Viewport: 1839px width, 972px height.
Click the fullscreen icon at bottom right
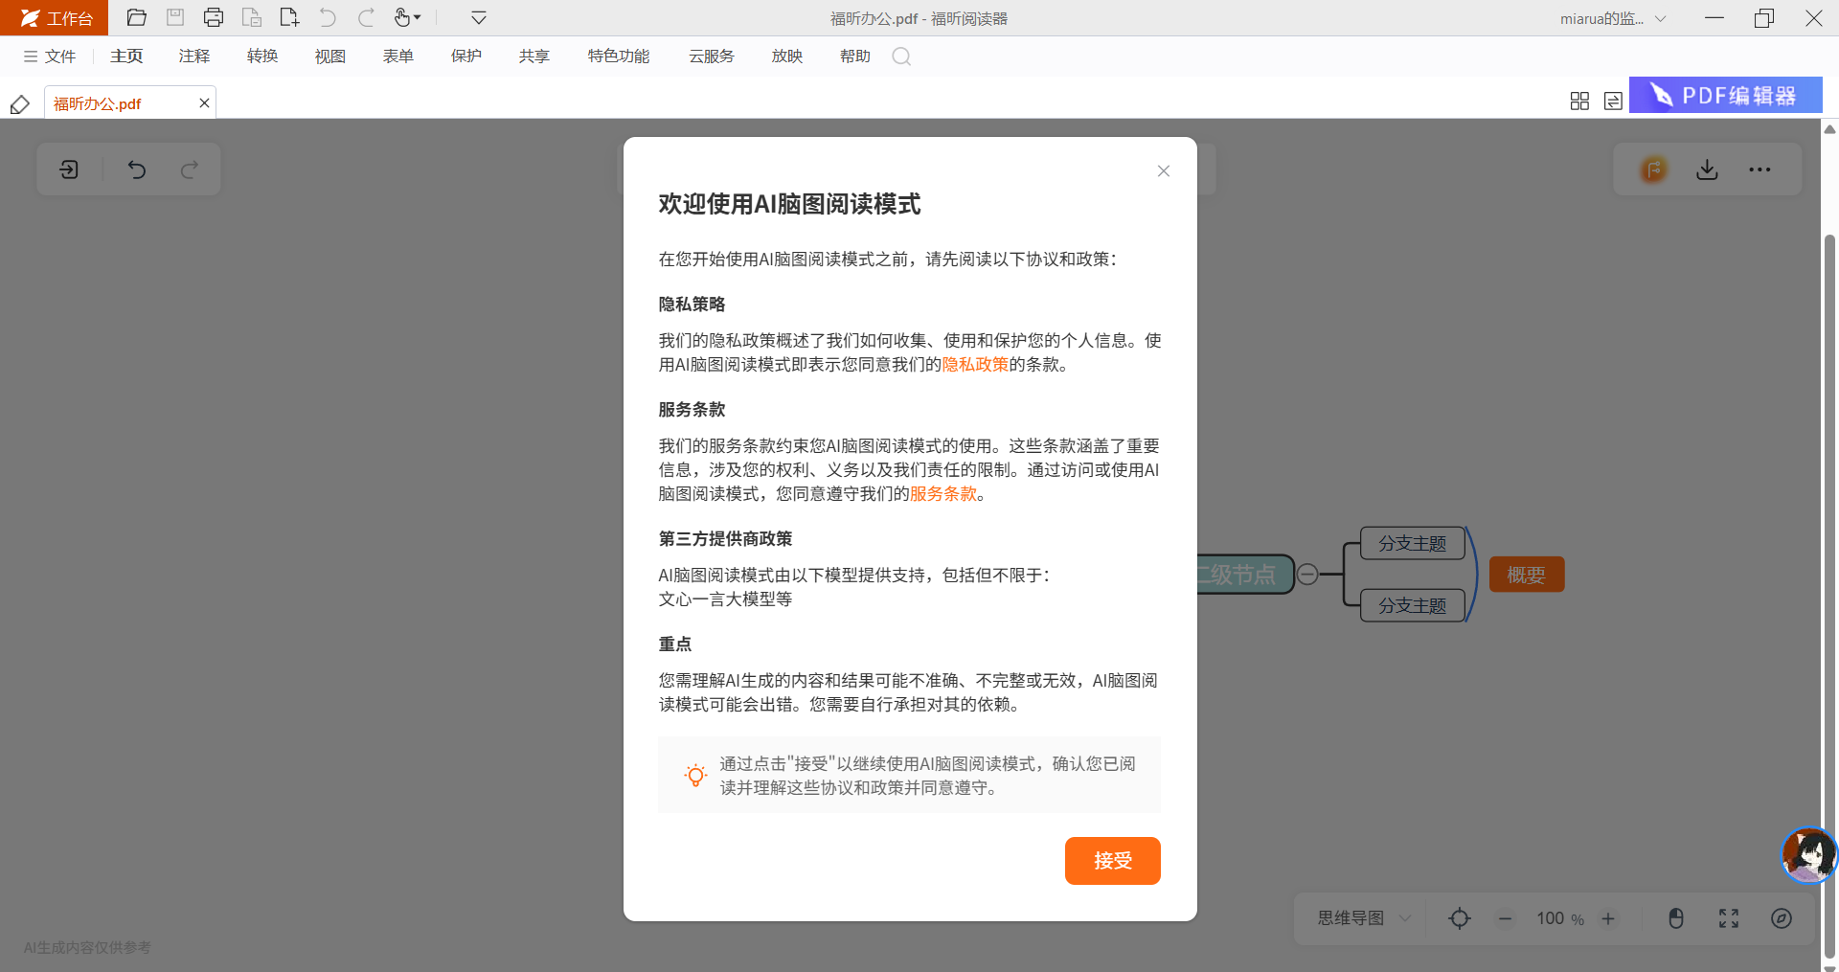1728,918
